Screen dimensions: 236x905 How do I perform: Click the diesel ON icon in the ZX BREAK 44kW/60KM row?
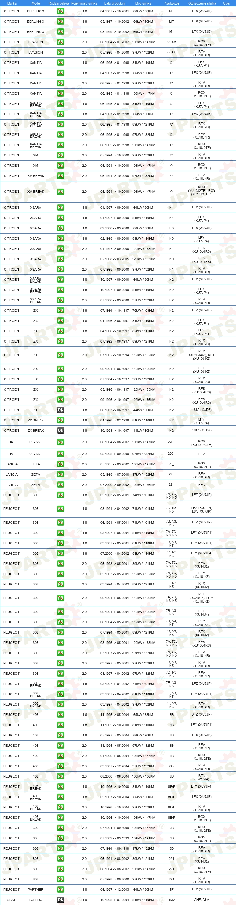61,430
